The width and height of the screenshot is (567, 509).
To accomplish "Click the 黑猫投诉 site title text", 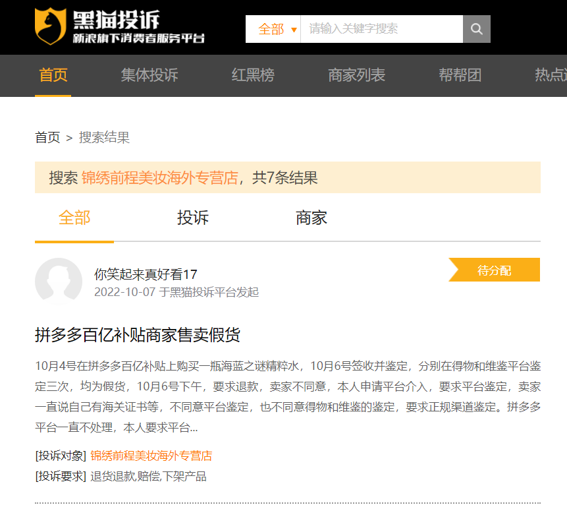I will click(x=117, y=20).
